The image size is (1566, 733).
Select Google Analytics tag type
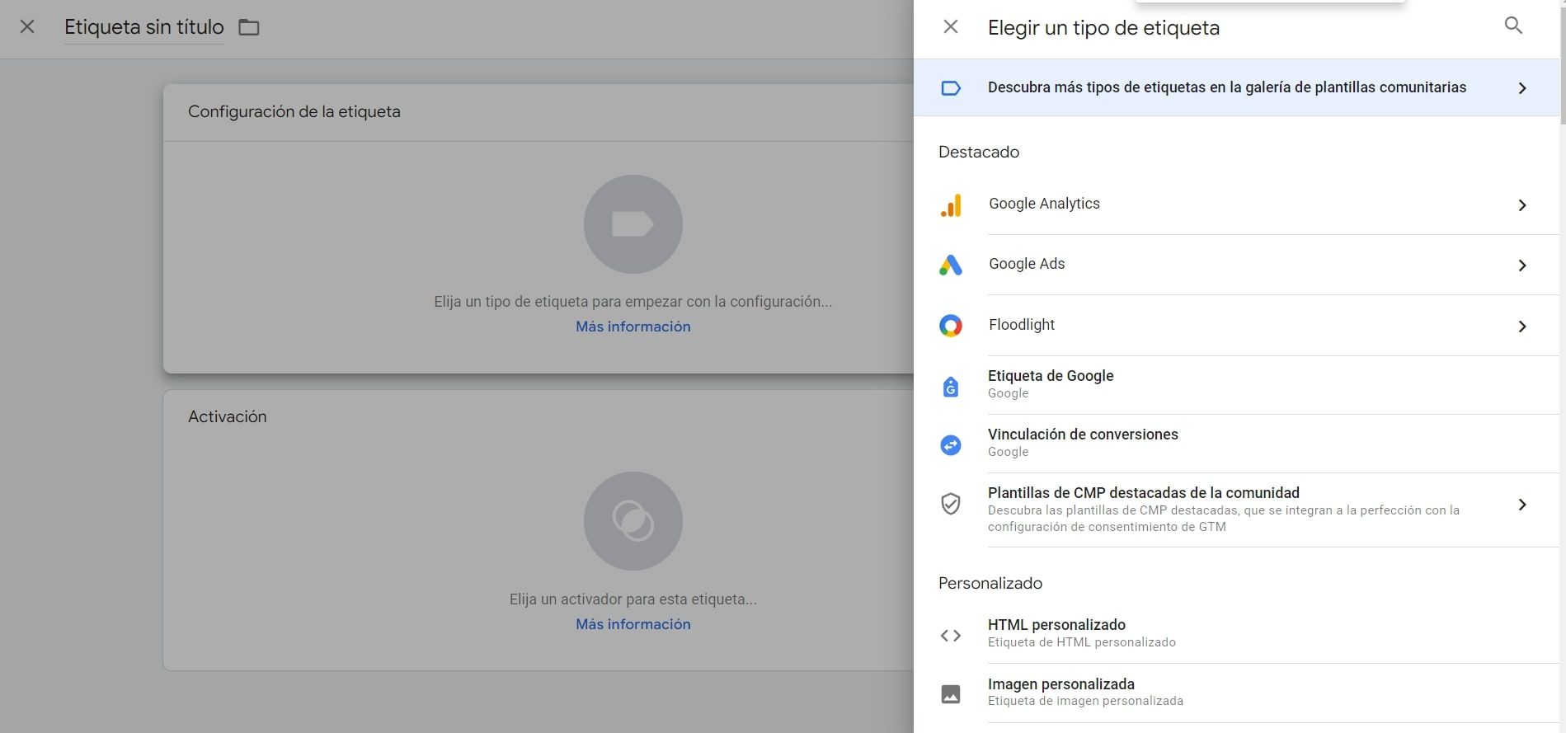tap(1236, 204)
